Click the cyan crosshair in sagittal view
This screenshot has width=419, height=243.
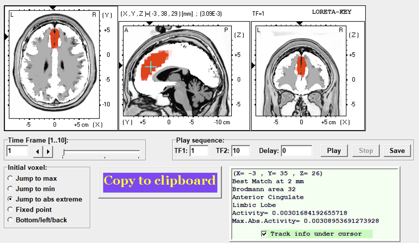click(151, 67)
